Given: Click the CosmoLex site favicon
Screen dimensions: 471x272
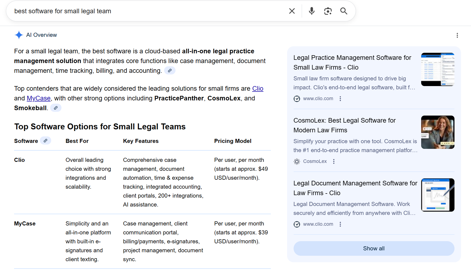Looking at the screenshot, I should tap(297, 161).
